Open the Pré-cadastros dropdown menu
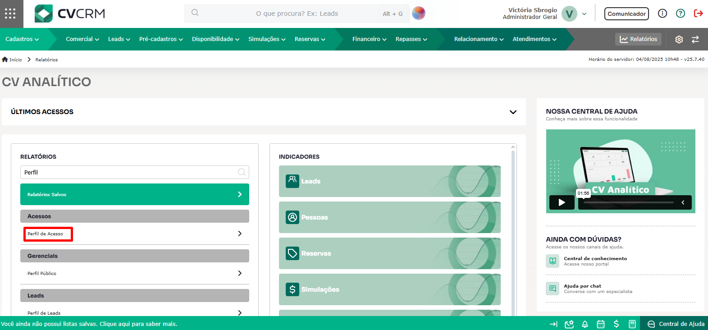The height and width of the screenshot is (330, 708). point(161,39)
